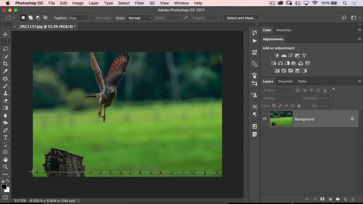Open the Layers panel options menu

[x=359, y=81]
